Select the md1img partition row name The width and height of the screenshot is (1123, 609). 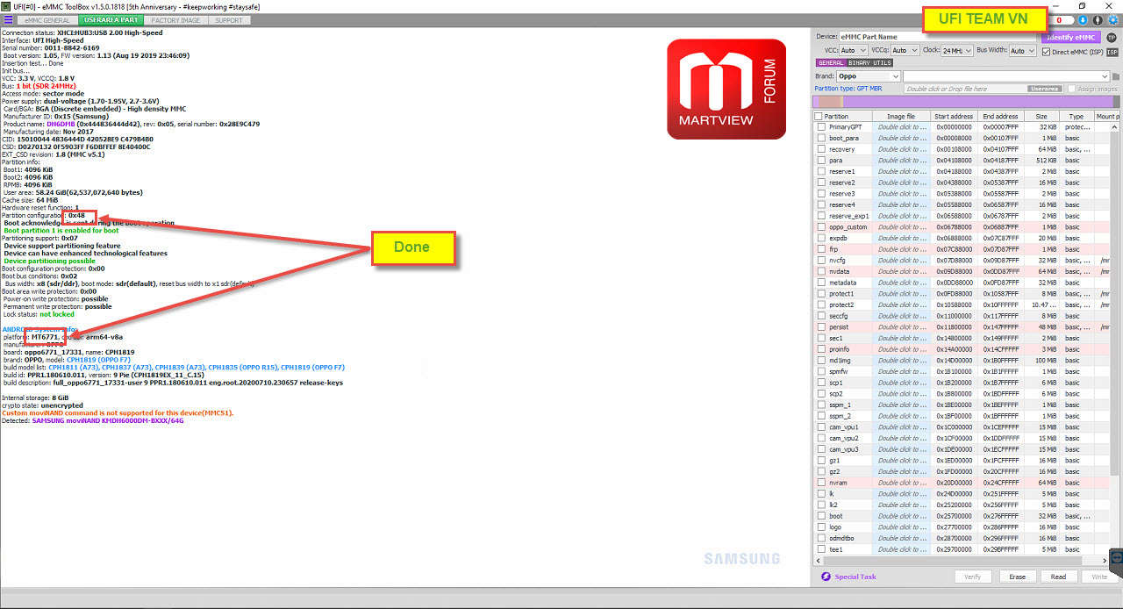click(x=840, y=361)
